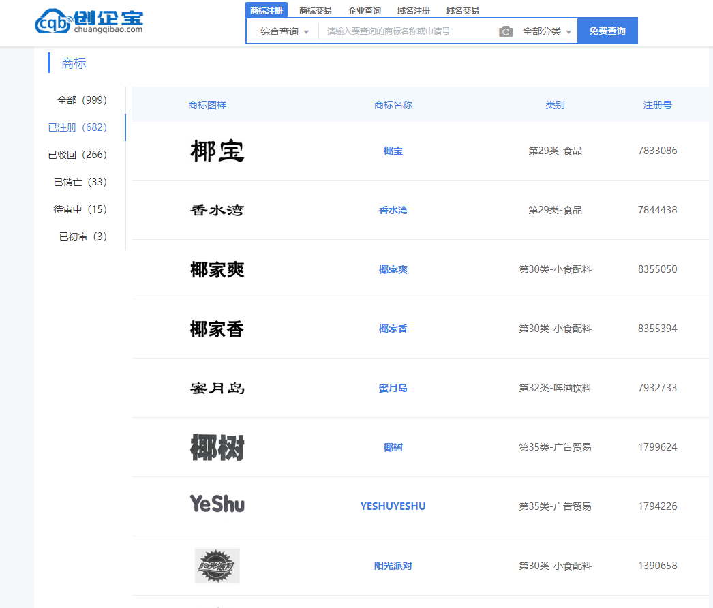The image size is (713, 608).
Task: Click 第32类-啤酒饮料 category in 蜜月岛 row
Action: click(556, 388)
